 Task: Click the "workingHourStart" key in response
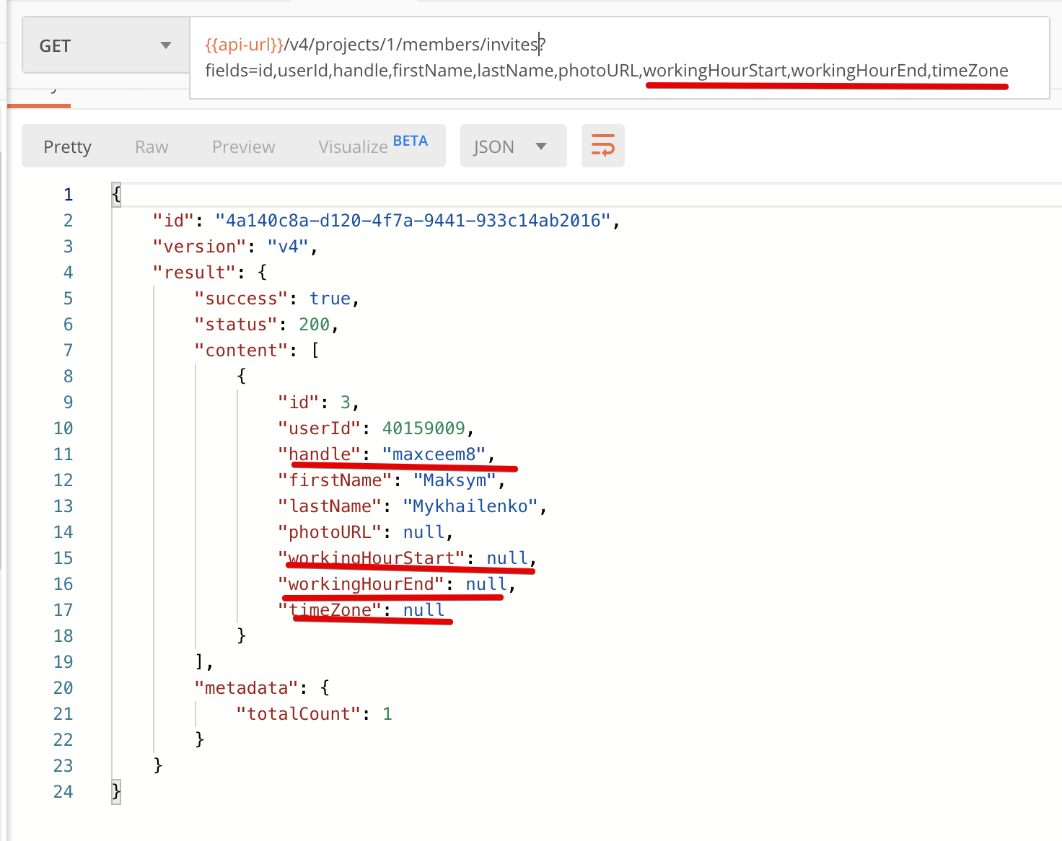372,558
